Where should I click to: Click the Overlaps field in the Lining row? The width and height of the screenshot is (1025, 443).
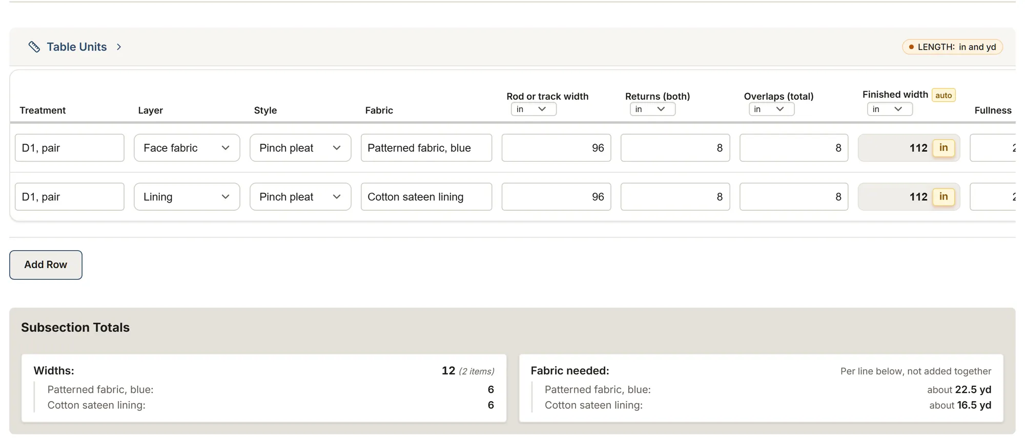(x=794, y=197)
